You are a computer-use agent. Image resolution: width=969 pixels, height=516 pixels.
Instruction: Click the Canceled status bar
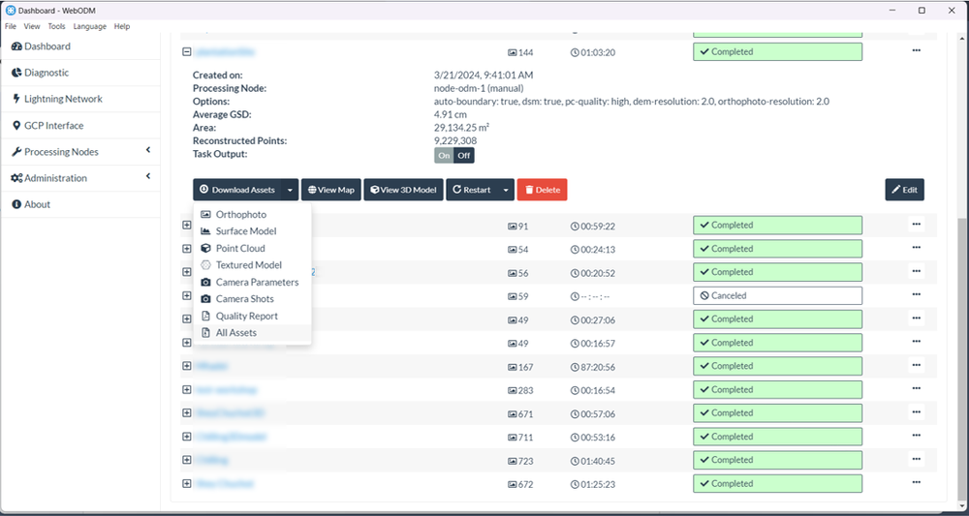777,295
